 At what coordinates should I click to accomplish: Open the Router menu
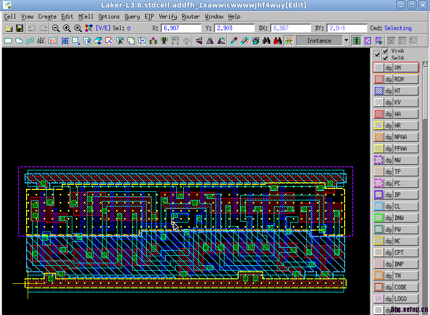pos(191,17)
